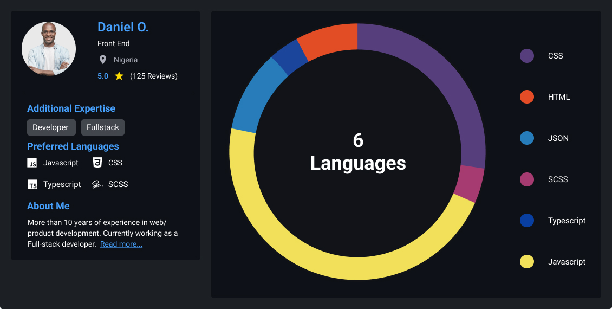Click the HTML legend label
The width and height of the screenshot is (612, 309).
tap(559, 97)
